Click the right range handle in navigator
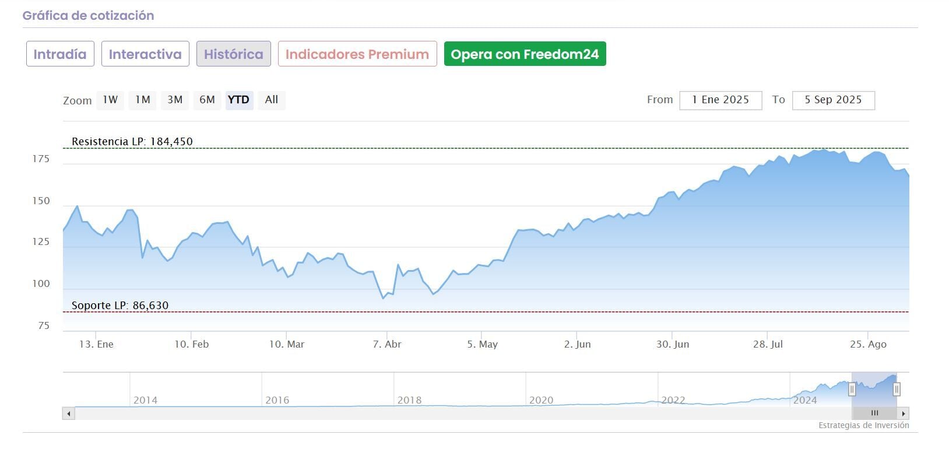Viewport: 949px width, 452px height. (897, 389)
